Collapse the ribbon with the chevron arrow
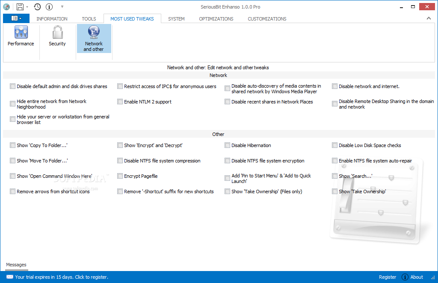This screenshot has width=438, height=283. click(x=429, y=18)
